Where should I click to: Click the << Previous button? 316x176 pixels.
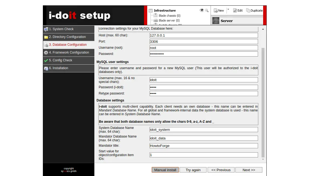coord(221,170)
